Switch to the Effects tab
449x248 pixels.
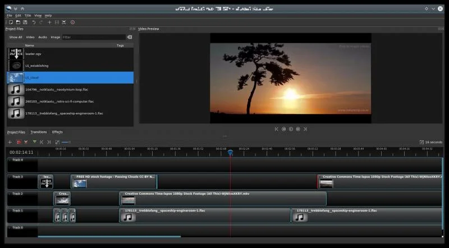tap(57, 132)
